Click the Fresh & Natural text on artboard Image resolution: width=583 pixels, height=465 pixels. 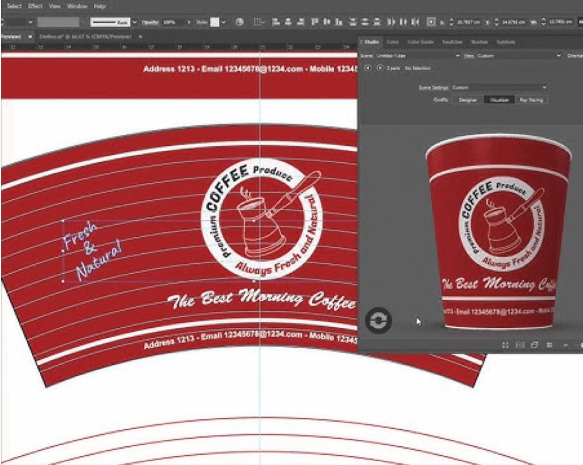click(x=91, y=250)
